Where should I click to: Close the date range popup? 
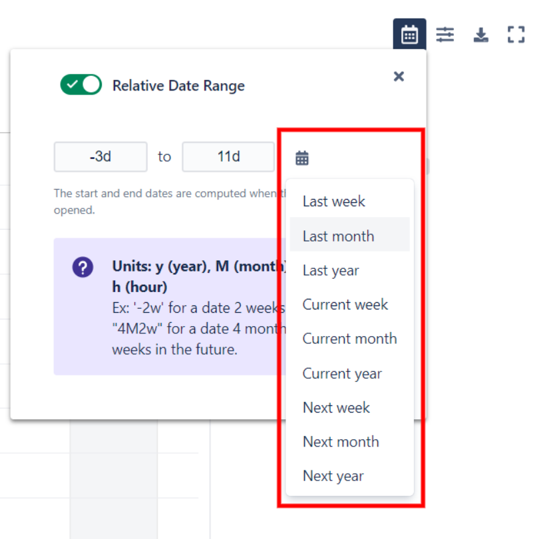399,77
